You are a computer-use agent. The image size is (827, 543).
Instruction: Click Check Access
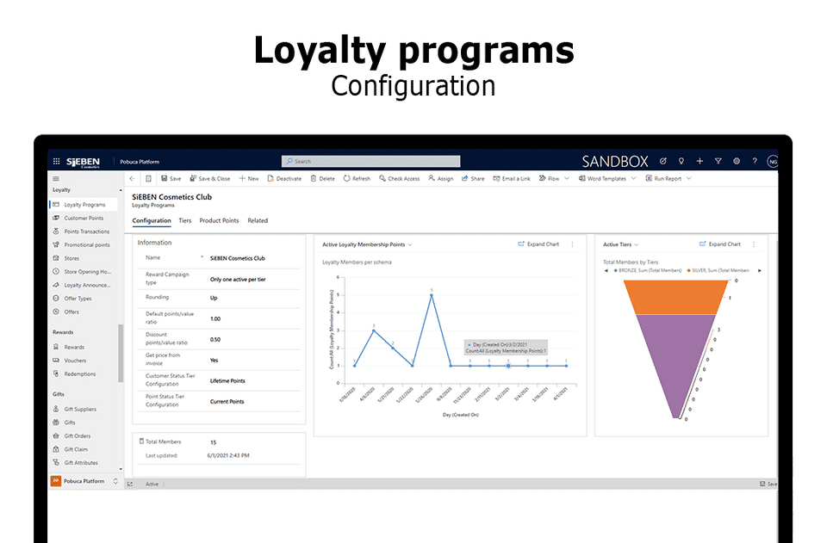tap(399, 178)
